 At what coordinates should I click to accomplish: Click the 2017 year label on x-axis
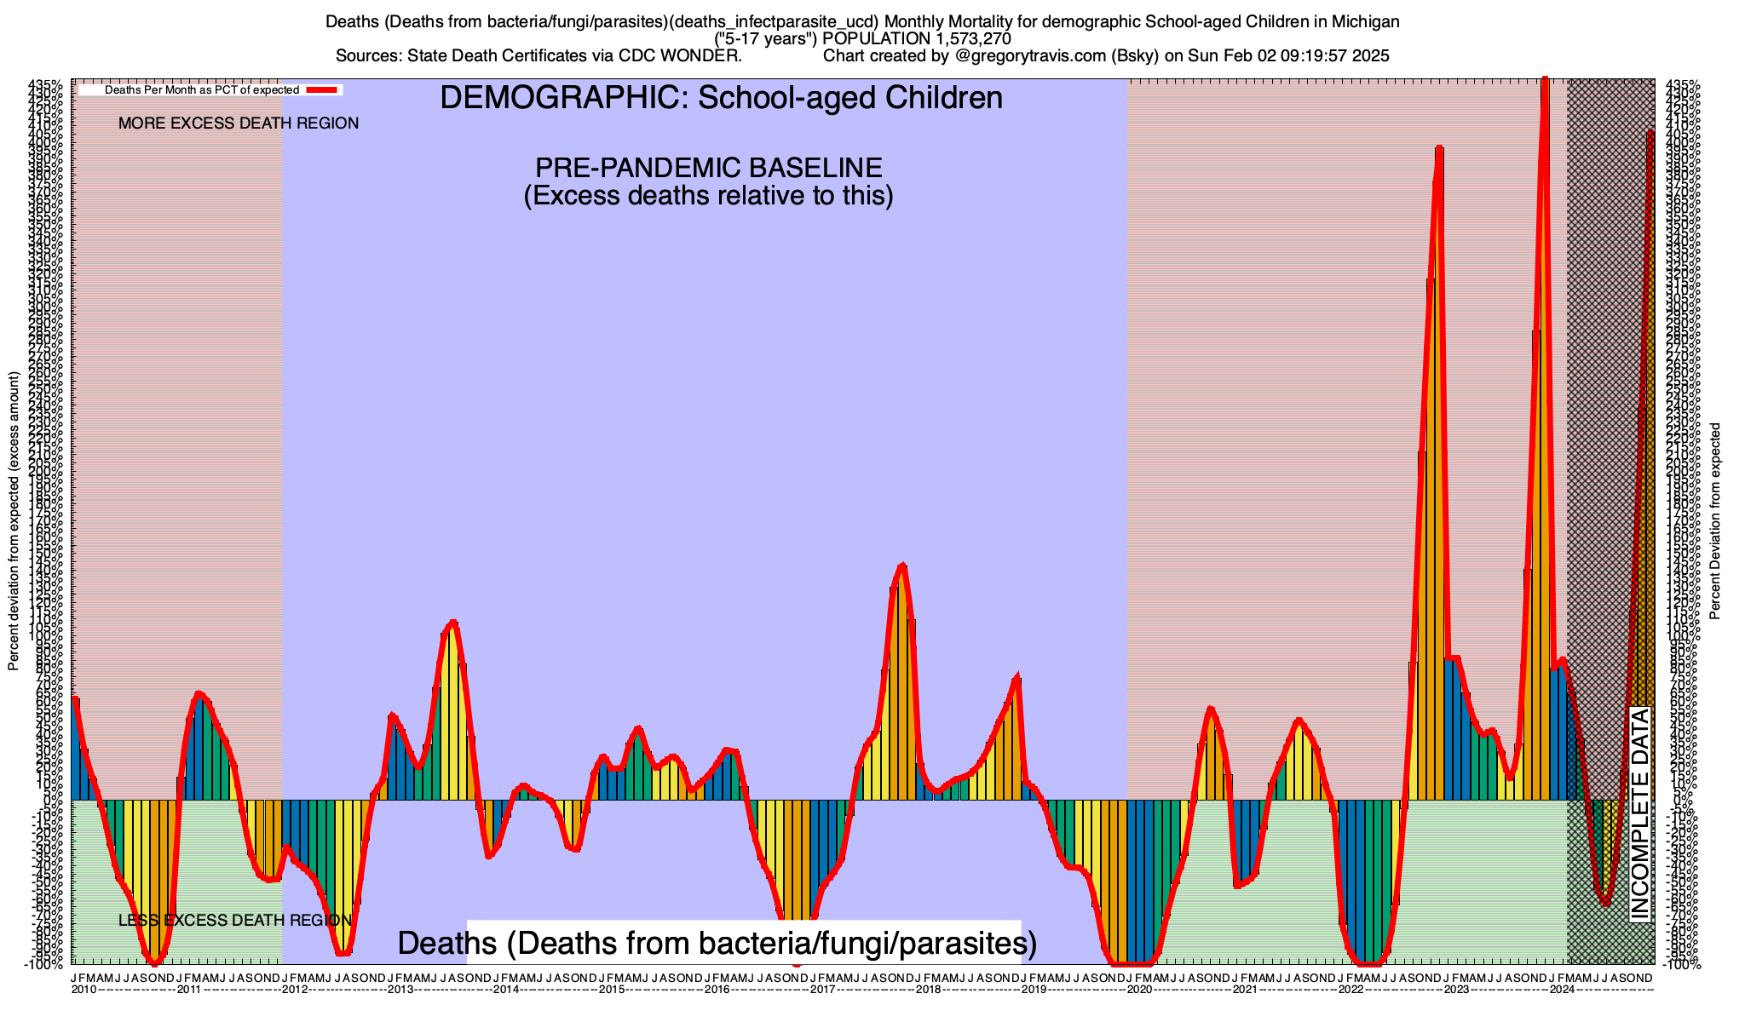pos(822,990)
